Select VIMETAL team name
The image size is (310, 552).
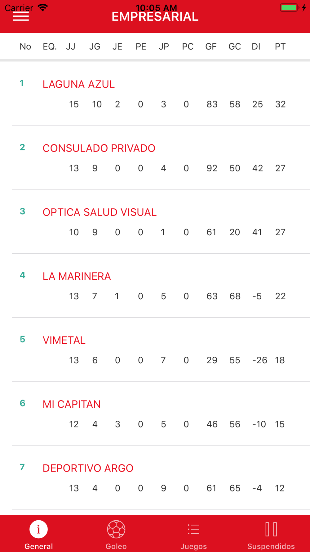pos(64,340)
